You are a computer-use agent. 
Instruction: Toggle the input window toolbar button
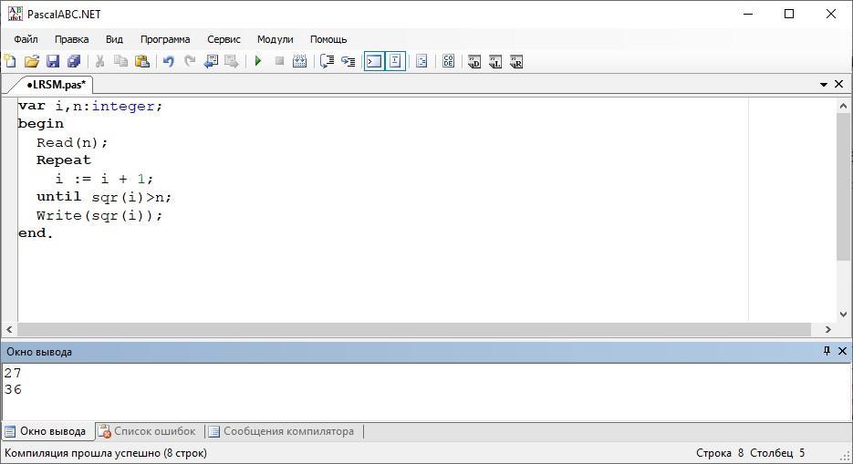395,61
